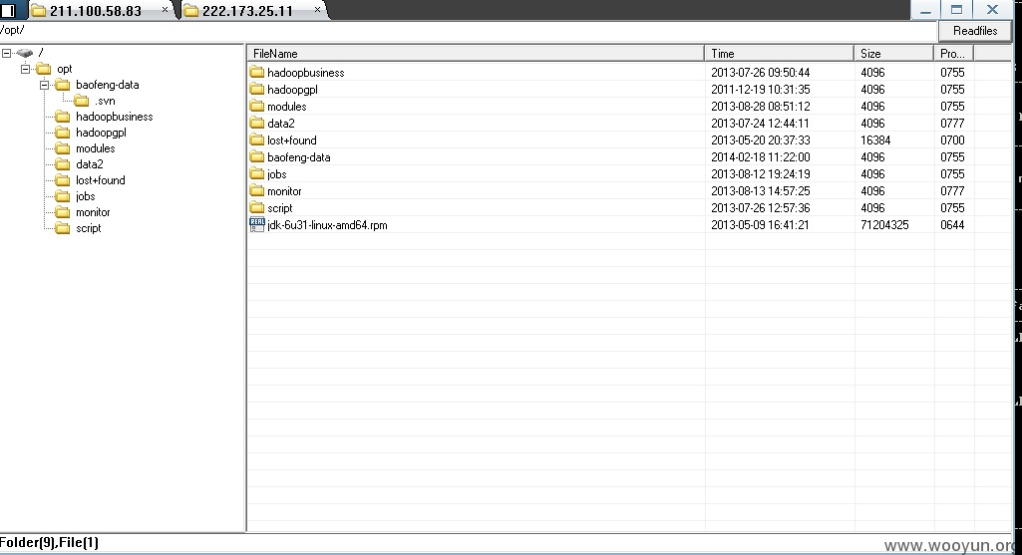Close the 211.100.58.83 tab
The width and height of the screenshot is (1022, 555).
165,10
